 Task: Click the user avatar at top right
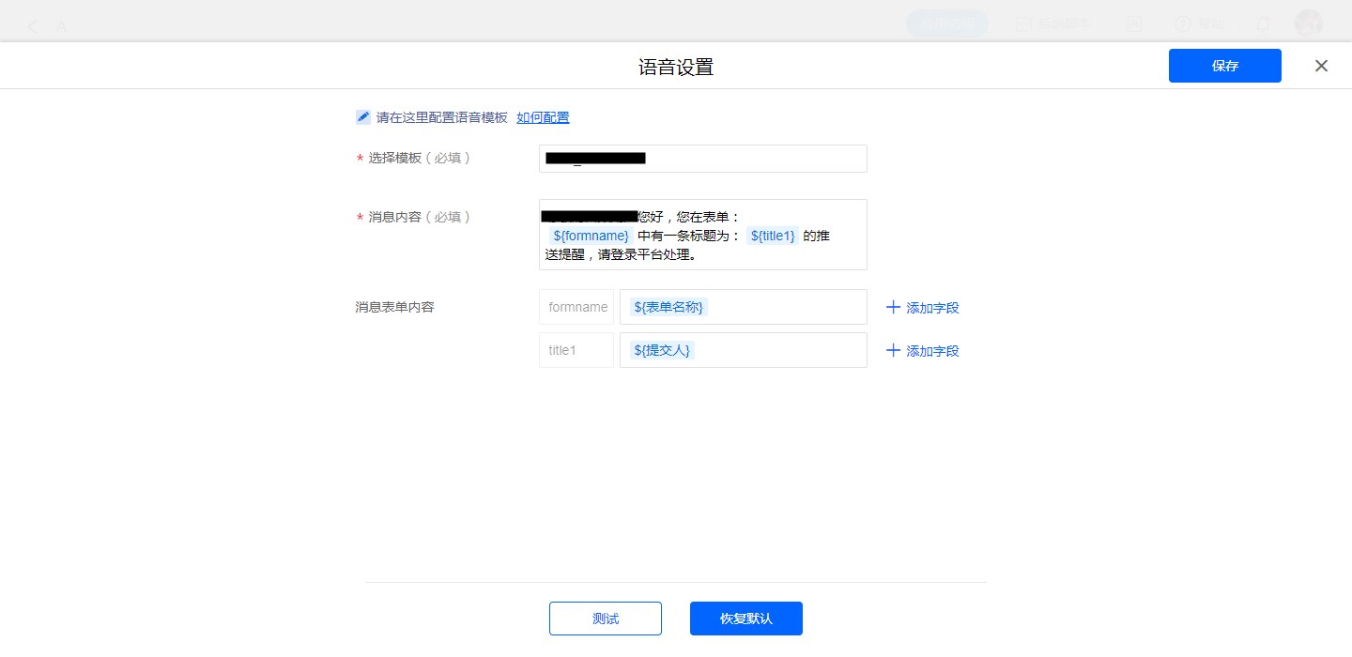point(1308,24)
